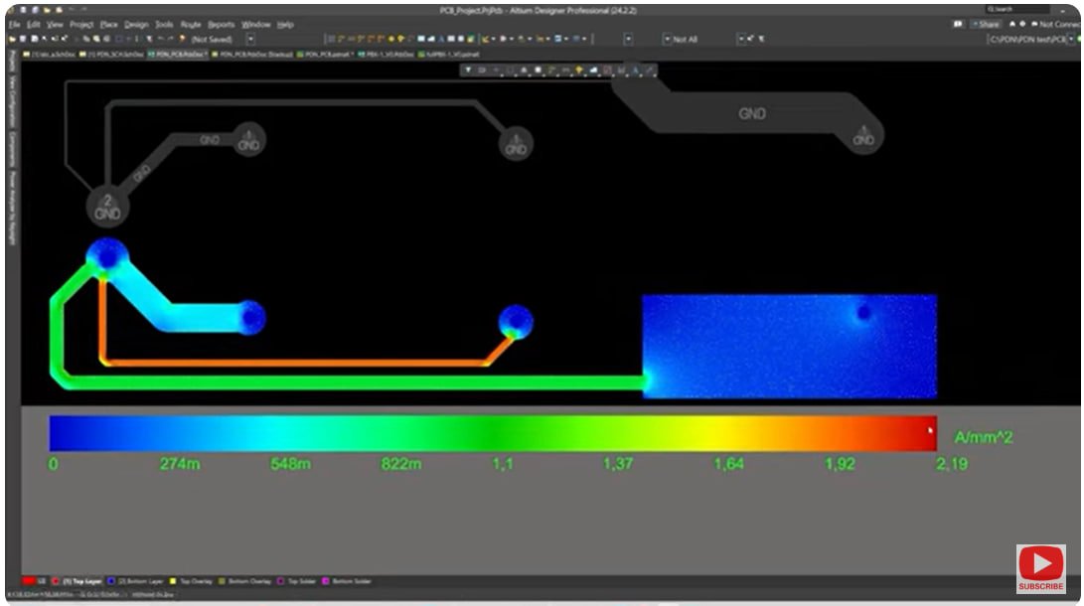This screenshot has width=1084, height=606.
Task: Click the red end of the current density scale
Action: coord(924,429)
